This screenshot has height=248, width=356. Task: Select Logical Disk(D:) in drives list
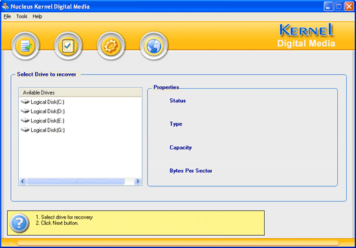48,111
